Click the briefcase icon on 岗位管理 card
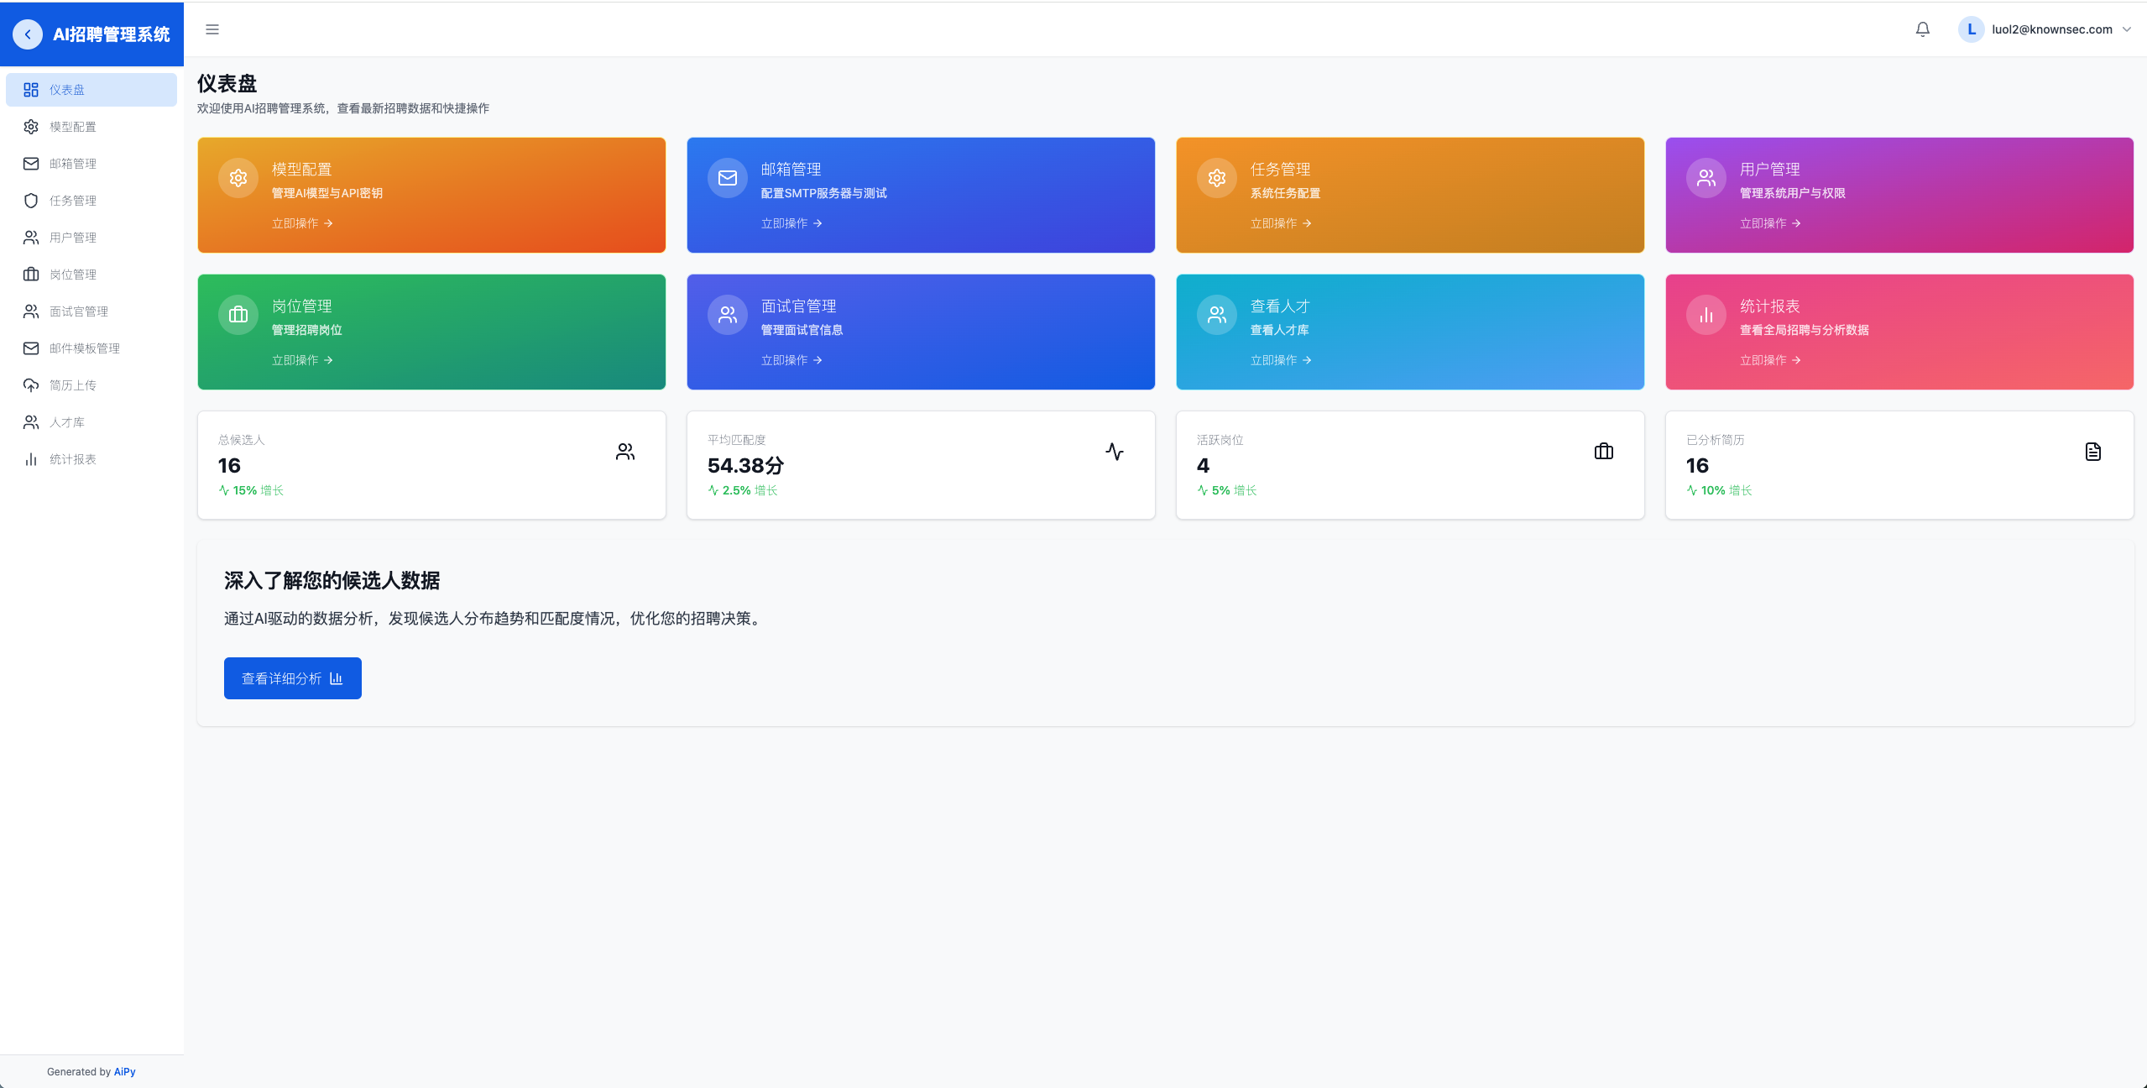Viewport: 2147px width, 1088px height. pyautogui.click(x=238, y=315)
